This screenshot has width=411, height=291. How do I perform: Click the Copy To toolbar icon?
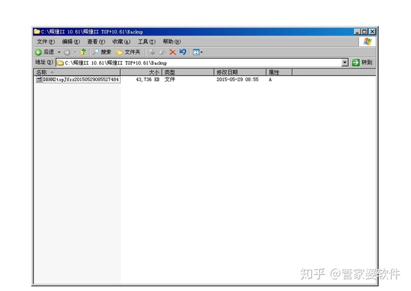click(162, 52)
